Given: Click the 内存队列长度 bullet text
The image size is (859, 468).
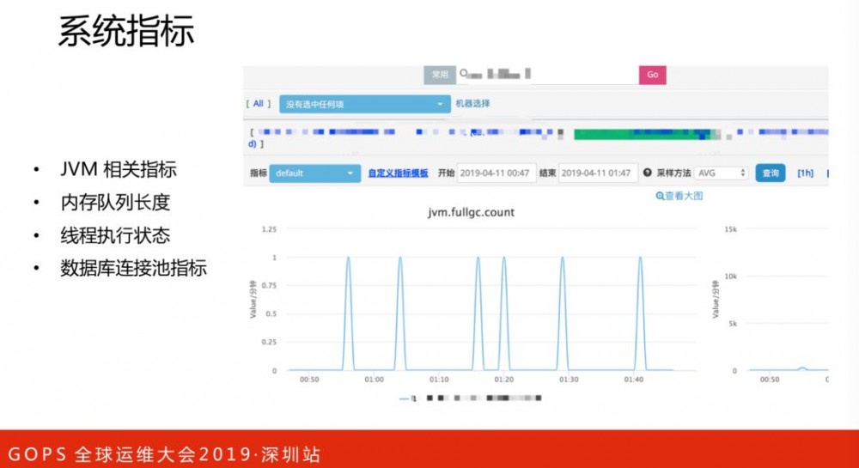Looking at the screenshot, I should [x=116, y=203].
